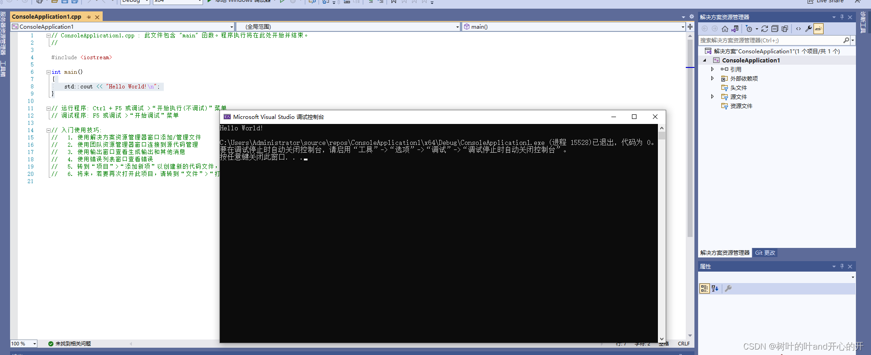
Task: Click split editor icon beside main() dropdown
Action: click(x=690, y=27)
